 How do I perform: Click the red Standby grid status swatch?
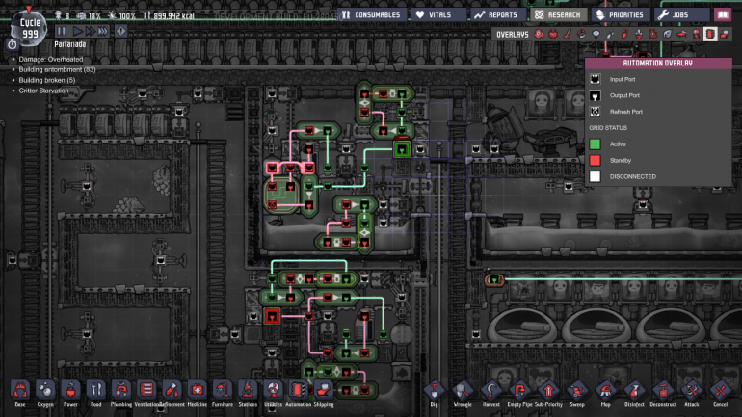click(595, 160)
